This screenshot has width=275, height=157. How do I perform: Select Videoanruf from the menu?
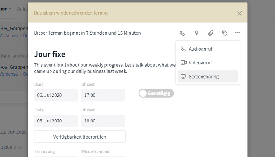pos(208,62)
